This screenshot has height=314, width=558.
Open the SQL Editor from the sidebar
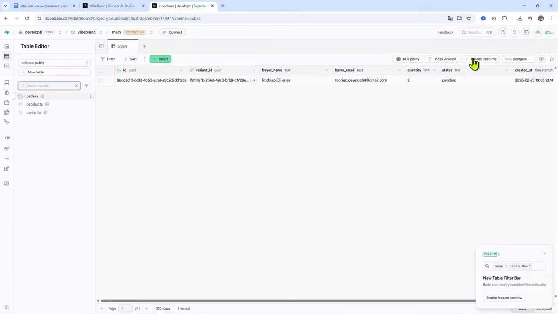point(7,66)
